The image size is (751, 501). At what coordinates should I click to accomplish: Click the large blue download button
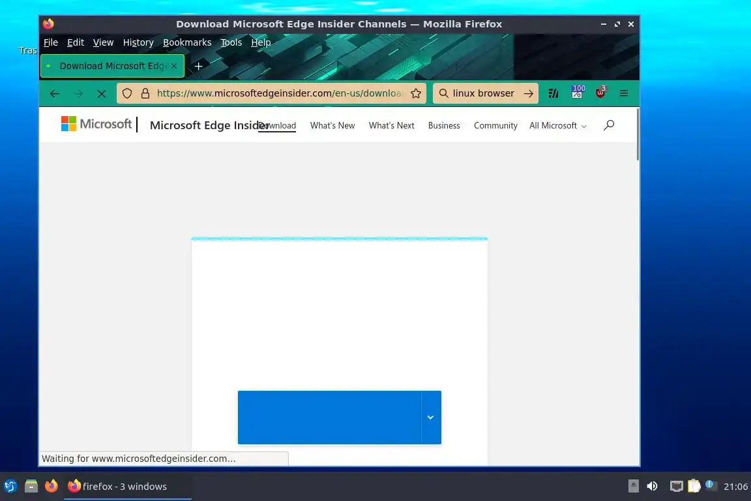pos(329,417)
